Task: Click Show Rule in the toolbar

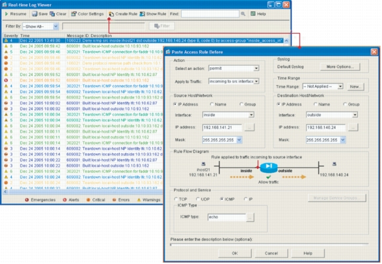Action: tap(153, 14)
